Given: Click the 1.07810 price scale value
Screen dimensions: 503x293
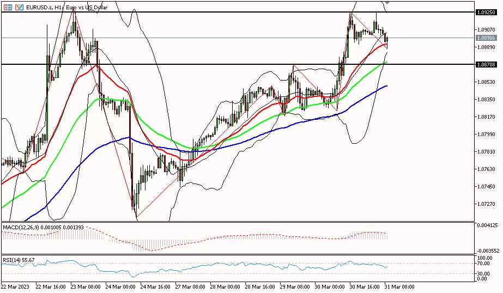Looking at the screenshot, I should tap(486, 151).
